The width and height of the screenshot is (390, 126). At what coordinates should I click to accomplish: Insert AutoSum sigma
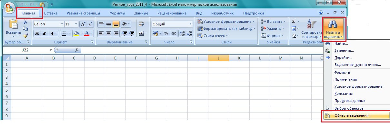click(x=294, y=22)
